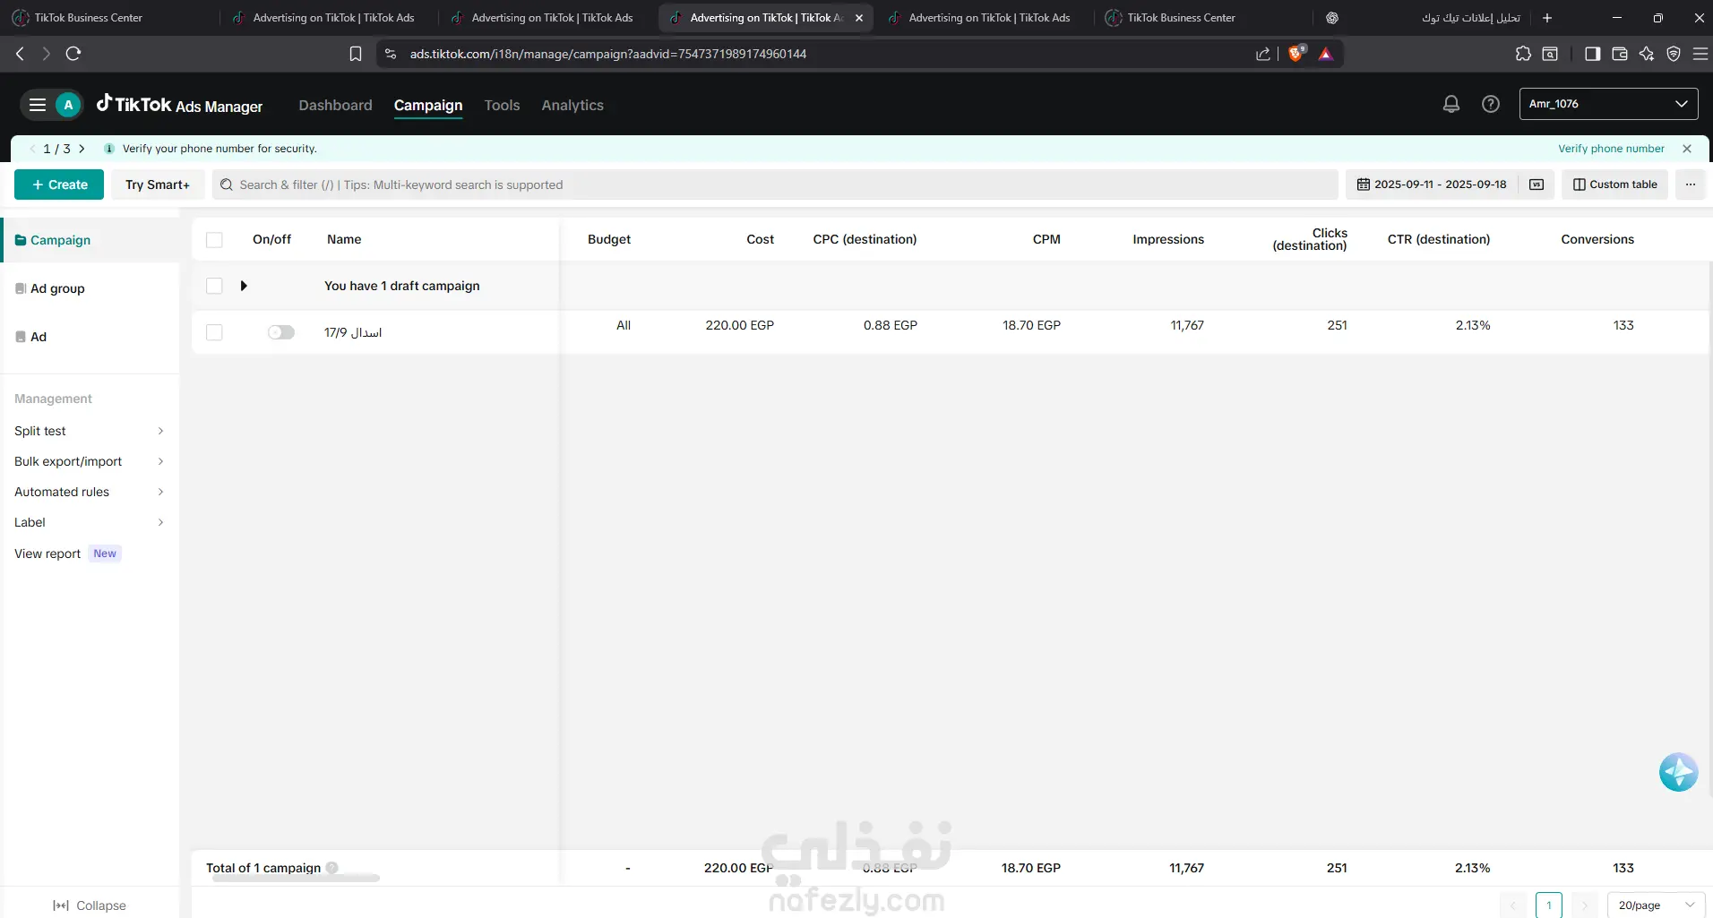The width and height of the screenshot is (1713, 918).
Task: Open the Leo AI sparkle icon
Action: (1647, 54)
